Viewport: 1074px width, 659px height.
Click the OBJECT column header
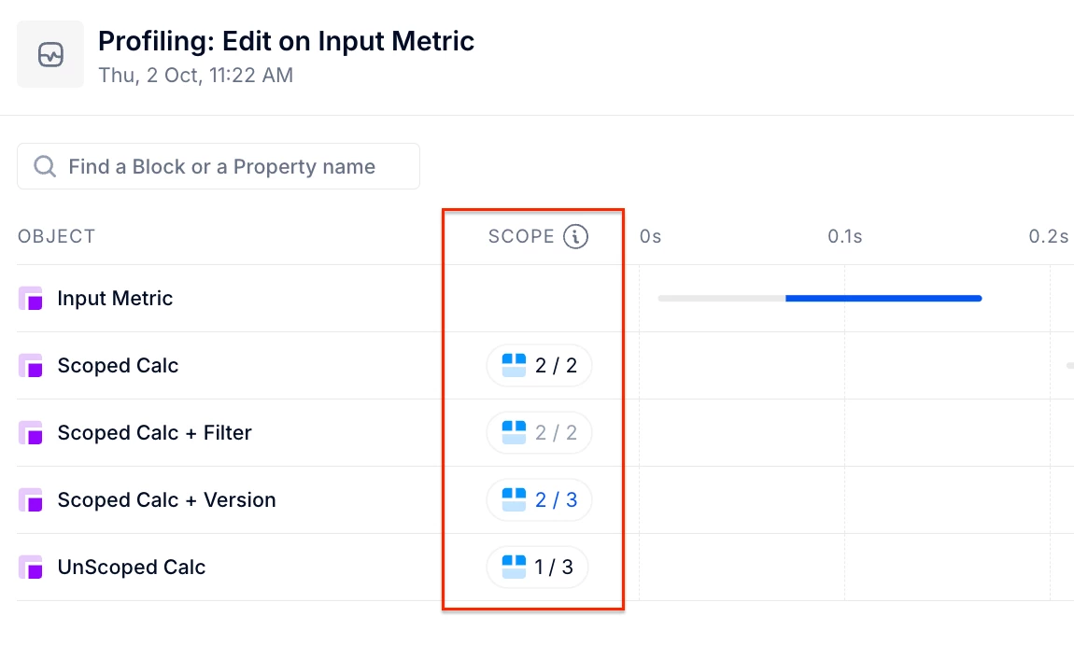pyautogui.click(x=56, y=237)
